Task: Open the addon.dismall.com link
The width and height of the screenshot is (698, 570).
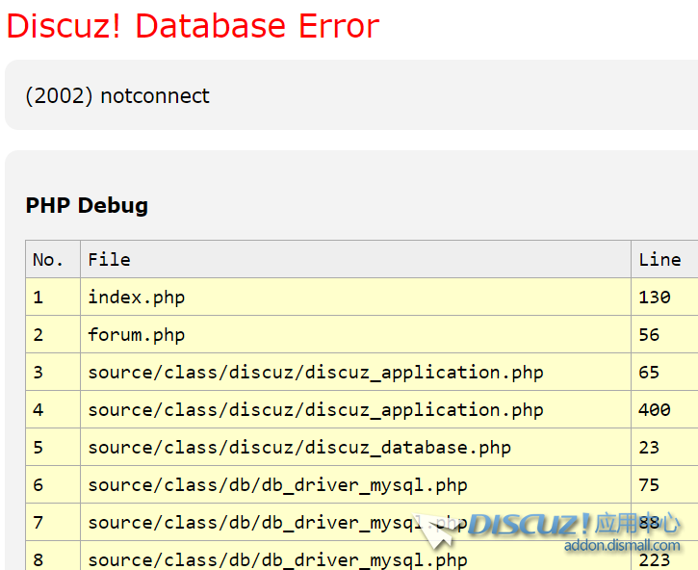Action: [x=621, y=546]
